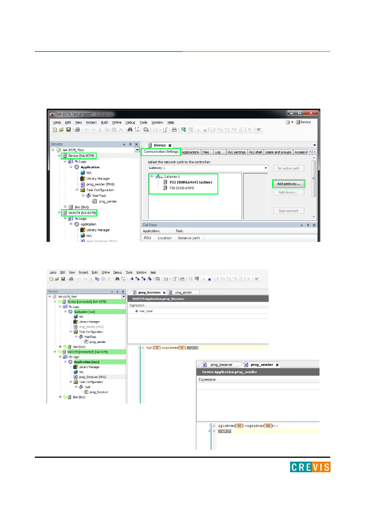Viewport: 365px width, 515px height.
Task: Click the Open project icon in the connected-session window
Action: coord(57,279)
